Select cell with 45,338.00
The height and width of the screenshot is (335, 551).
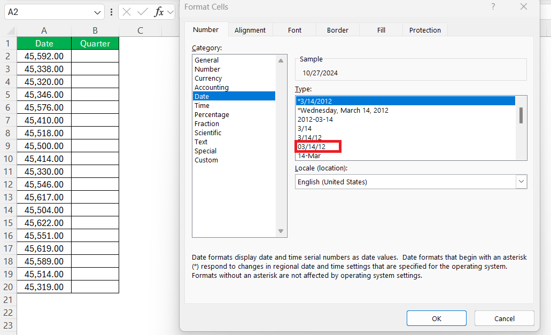[44, 69]
